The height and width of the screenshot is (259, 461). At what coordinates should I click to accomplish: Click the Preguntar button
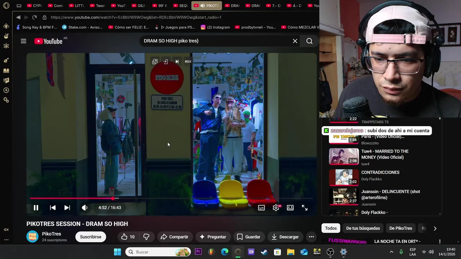point(213,237)
